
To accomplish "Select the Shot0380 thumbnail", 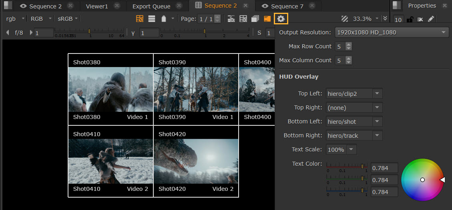I will 110,89.
